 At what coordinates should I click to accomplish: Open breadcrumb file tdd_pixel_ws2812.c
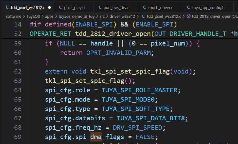click(164, 16)
